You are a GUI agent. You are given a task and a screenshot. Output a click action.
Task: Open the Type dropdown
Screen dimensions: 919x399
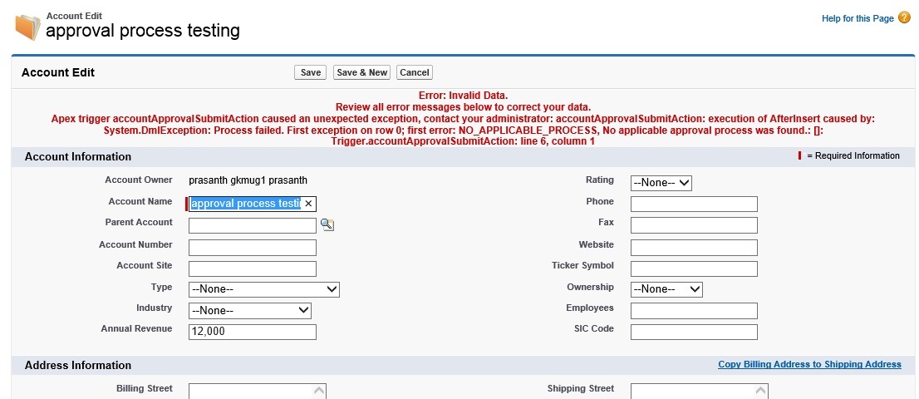[263, 289]
